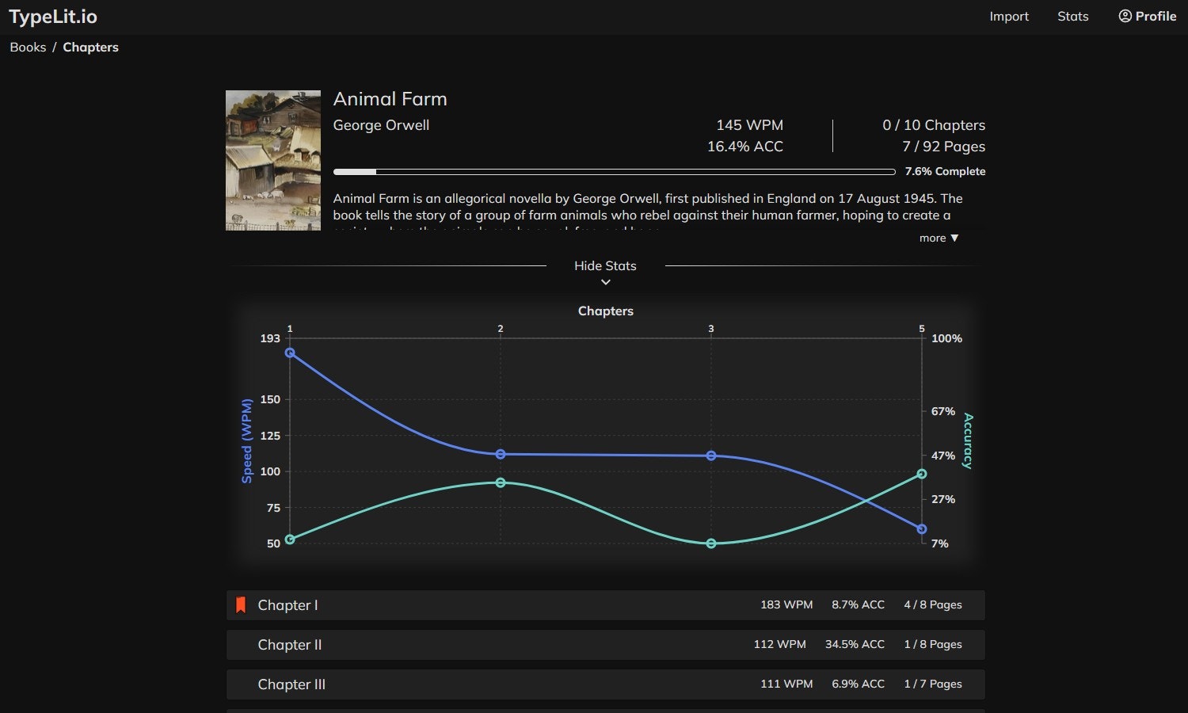Click the 145 WPM stat
The image size is (1188, 713).
pos(749,125)
